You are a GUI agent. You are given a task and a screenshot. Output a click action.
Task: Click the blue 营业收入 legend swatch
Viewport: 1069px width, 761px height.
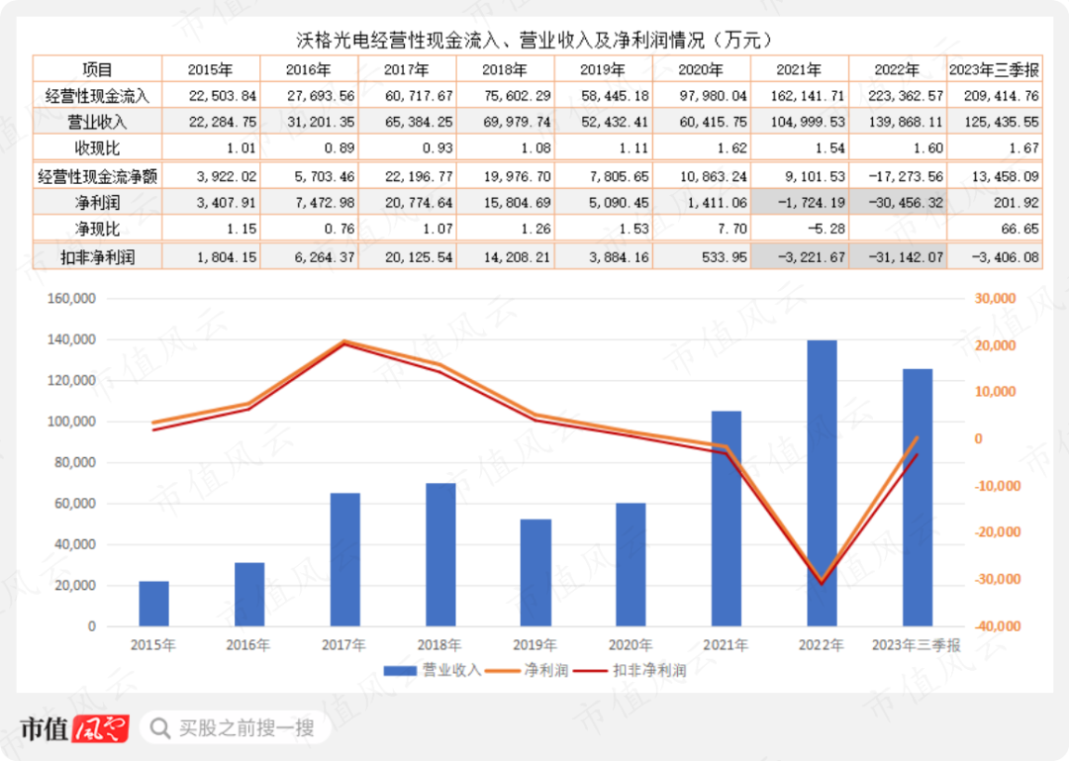pyautogui.click(x=400, y=671)
